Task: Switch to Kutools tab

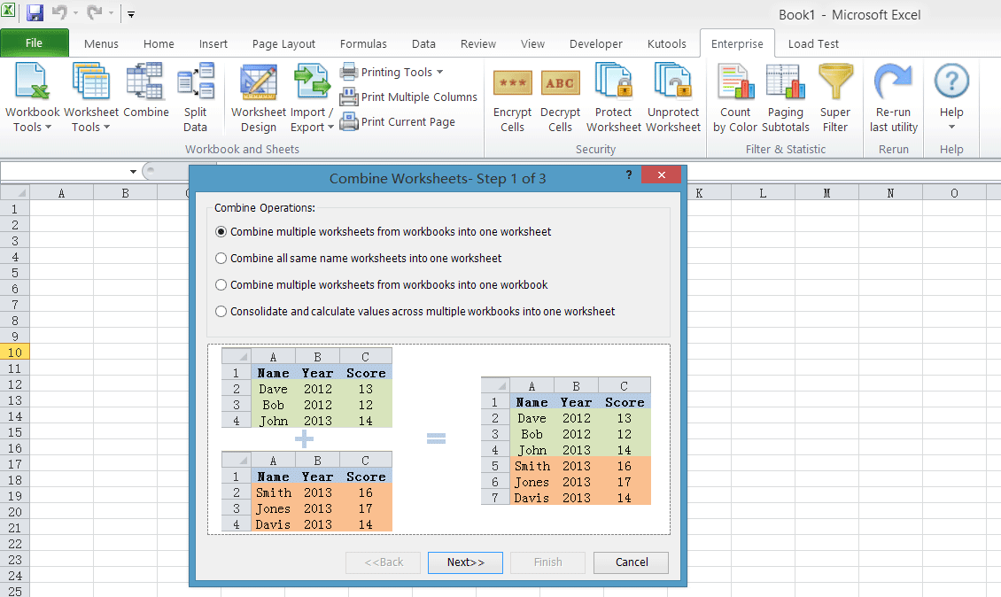Action: tap(666, 44)
